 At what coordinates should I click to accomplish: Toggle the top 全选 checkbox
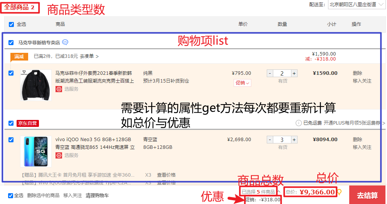[11, 24]
